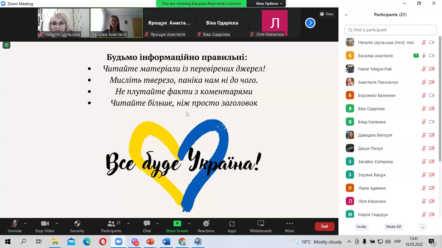Mute your microphone using the Unmute icon
This screenshot has height=248, width=442.
click(x=15, y=224)
